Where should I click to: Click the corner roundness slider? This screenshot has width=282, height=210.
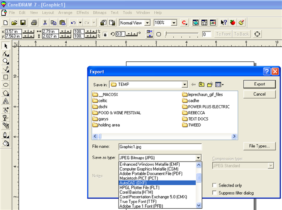182,34
